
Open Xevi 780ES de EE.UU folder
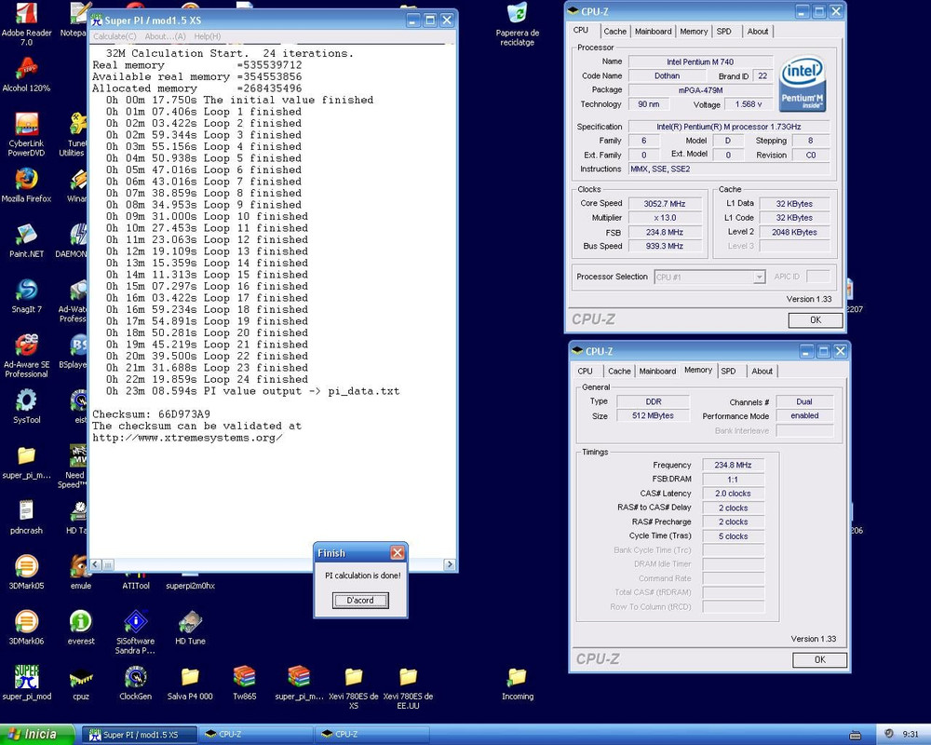click(x=408, y=687)
